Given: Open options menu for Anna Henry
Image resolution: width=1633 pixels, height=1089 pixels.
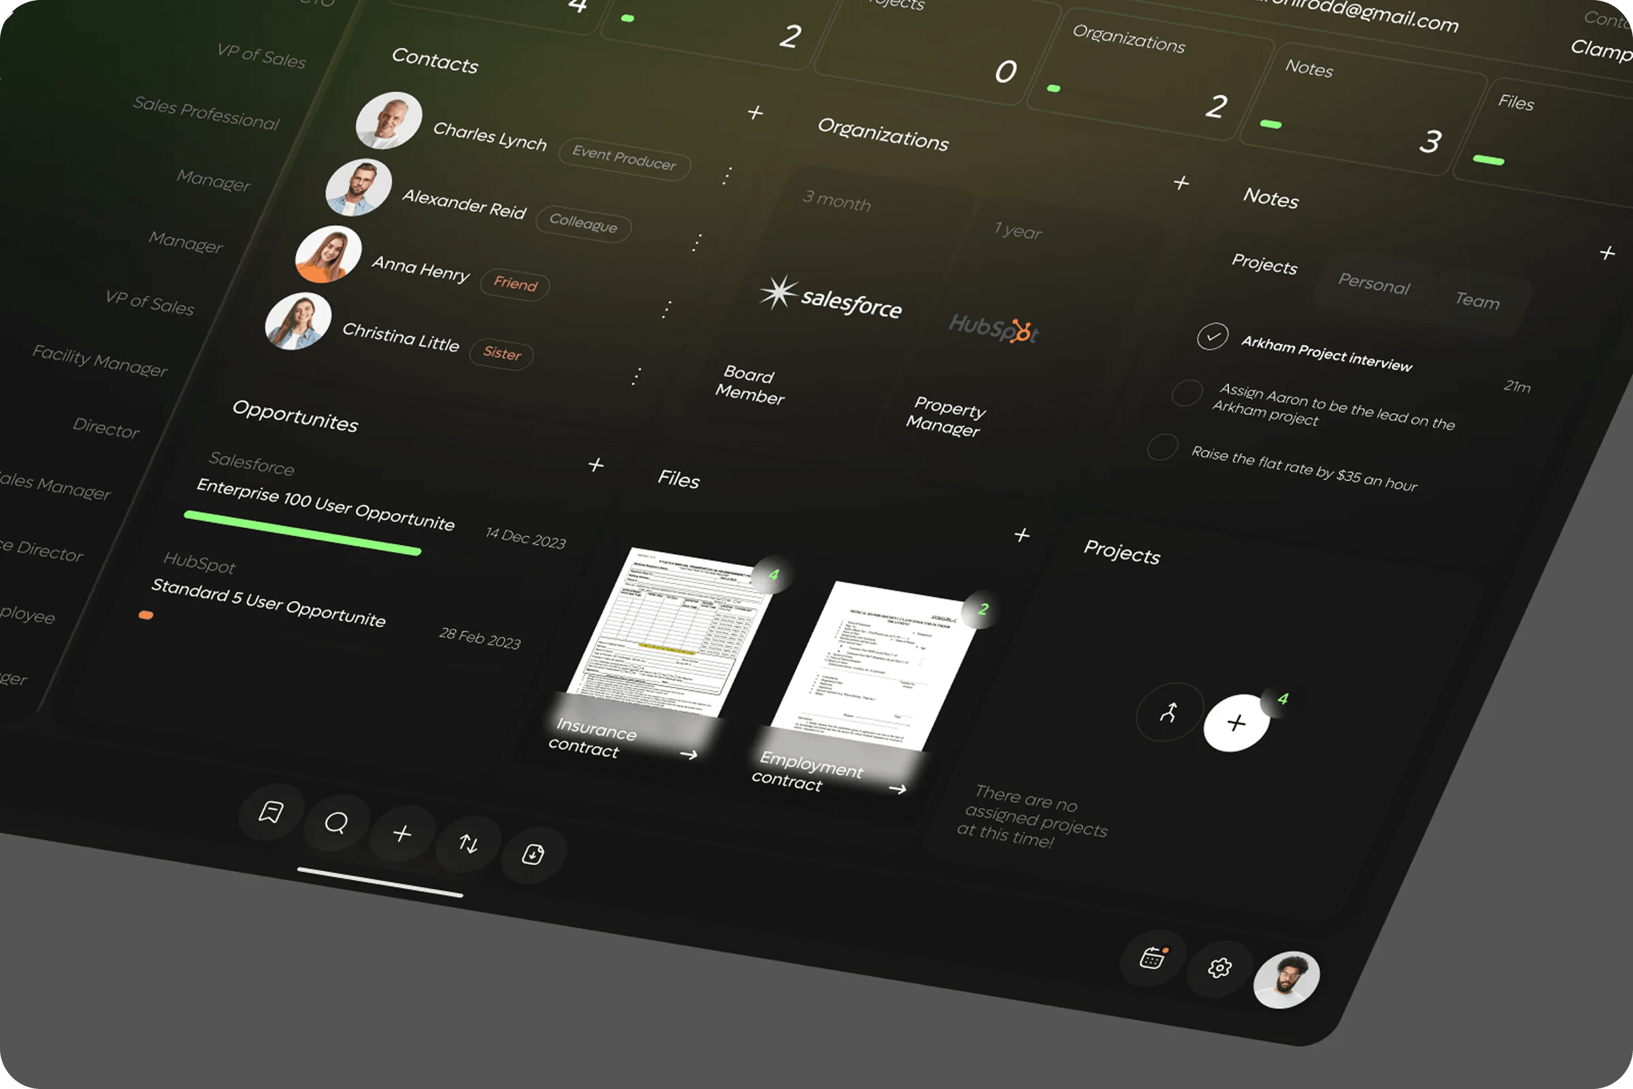Looking at the screenshot, I should [x=667, y=310].
